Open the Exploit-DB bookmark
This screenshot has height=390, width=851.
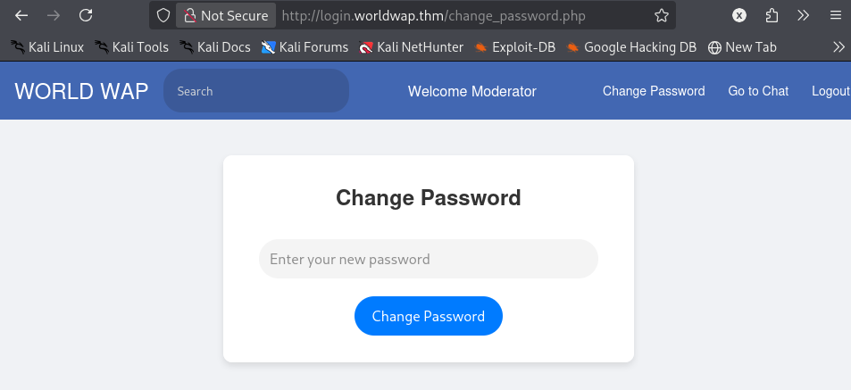pyautogui.click(x=514, y=47)
